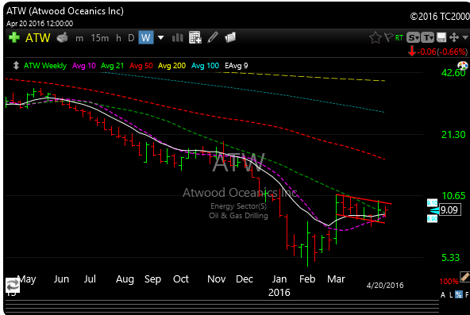Click the refresh arrows icon at bottom left
The height and width of the screenshot is (315, 470).
pos(12,285)
